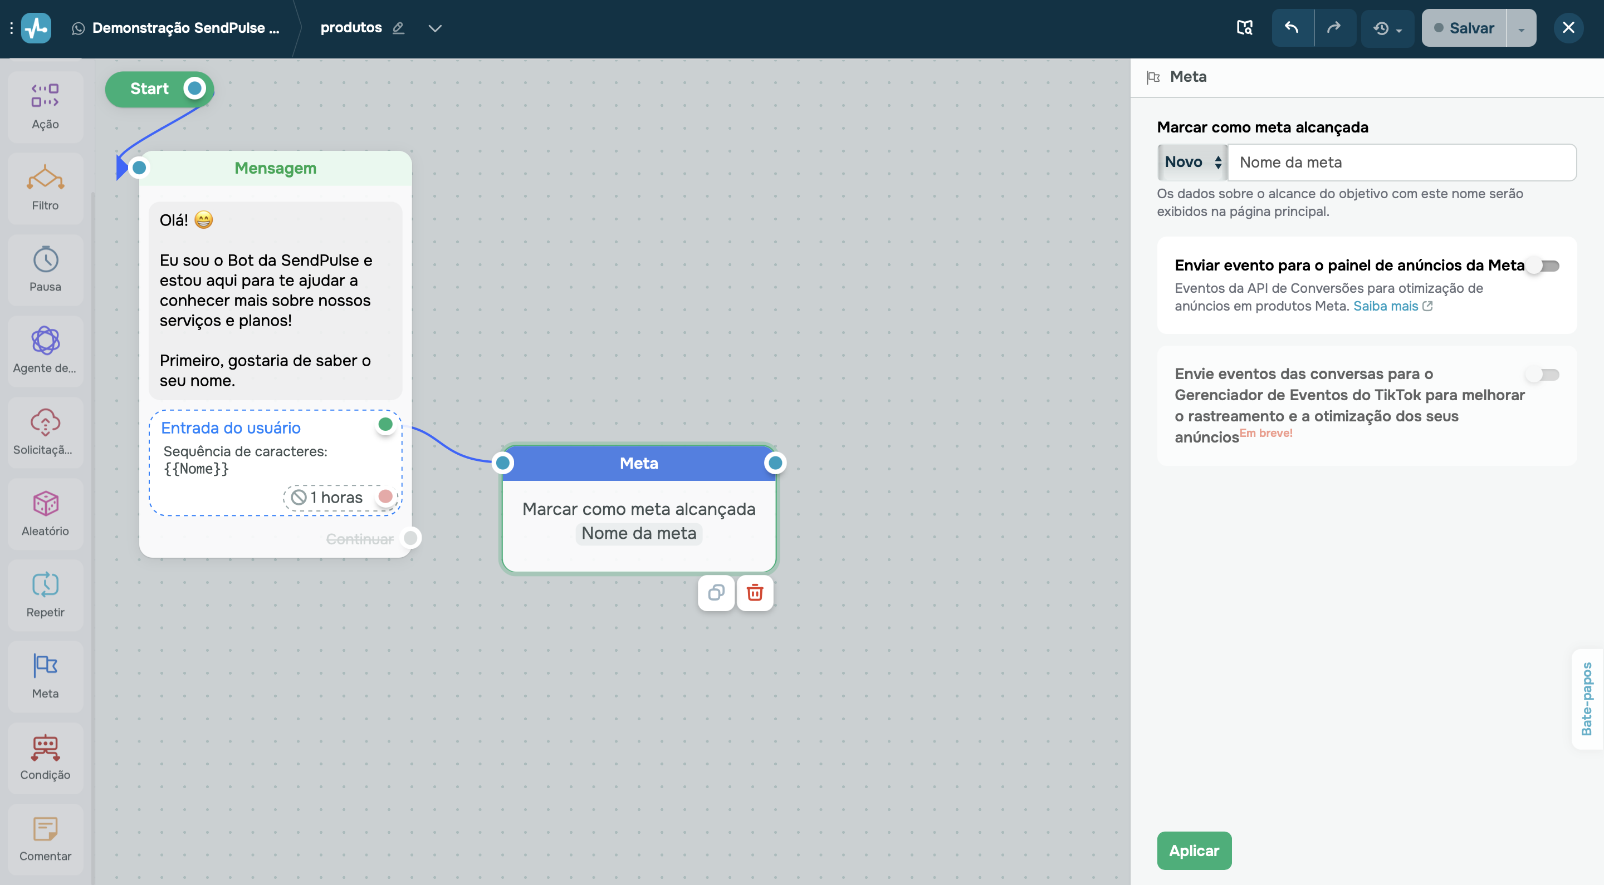Select the Start node
The height and width of the screenshot is (885, 1604).
click(x=159, y=88)
